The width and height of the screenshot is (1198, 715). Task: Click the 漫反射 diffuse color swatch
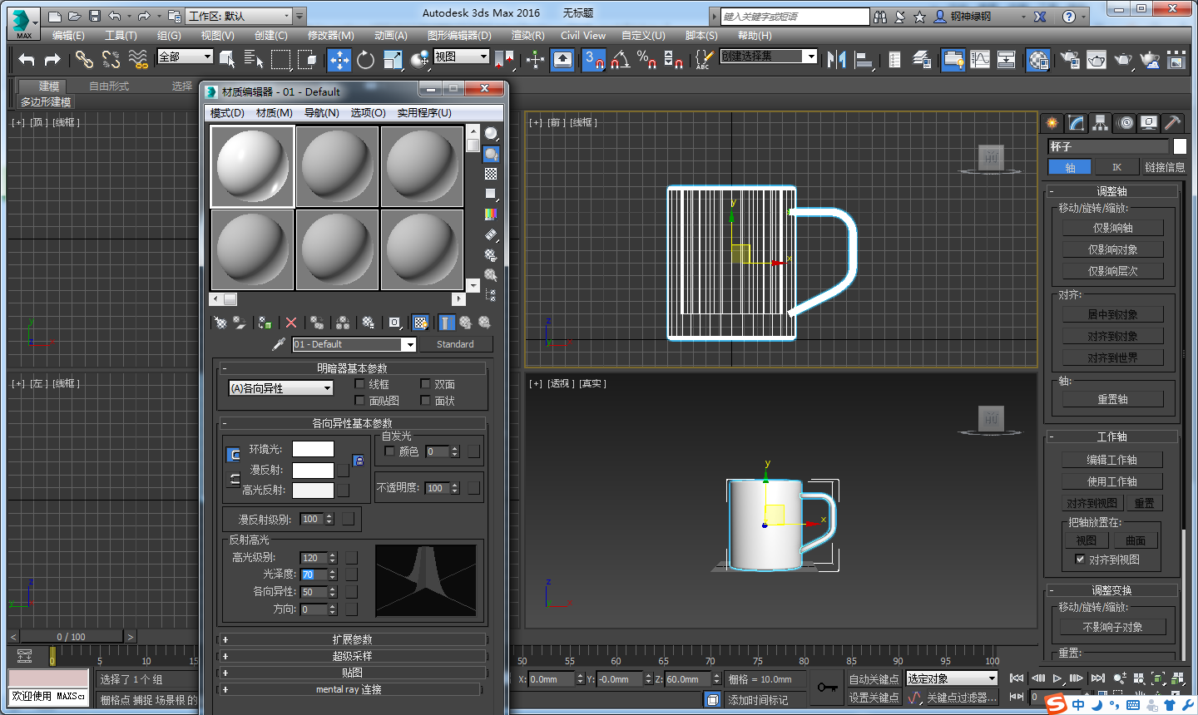coord(313,470)
